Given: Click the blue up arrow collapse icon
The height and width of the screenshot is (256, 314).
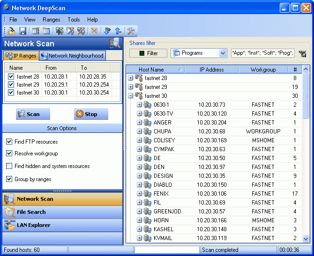Looking at the screenshot, I should tap(118, 31).
